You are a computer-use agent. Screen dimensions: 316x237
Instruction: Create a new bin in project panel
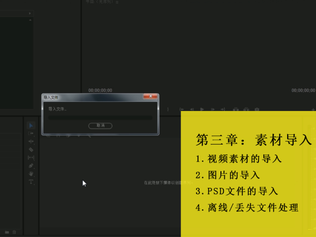pyautogui.click(x=7, y=232)
